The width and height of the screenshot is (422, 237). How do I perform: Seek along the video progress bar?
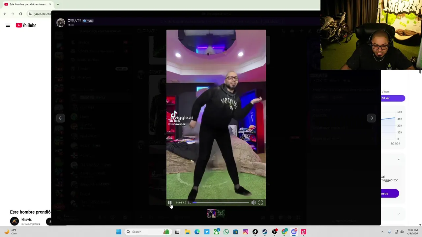pos(221,203)
